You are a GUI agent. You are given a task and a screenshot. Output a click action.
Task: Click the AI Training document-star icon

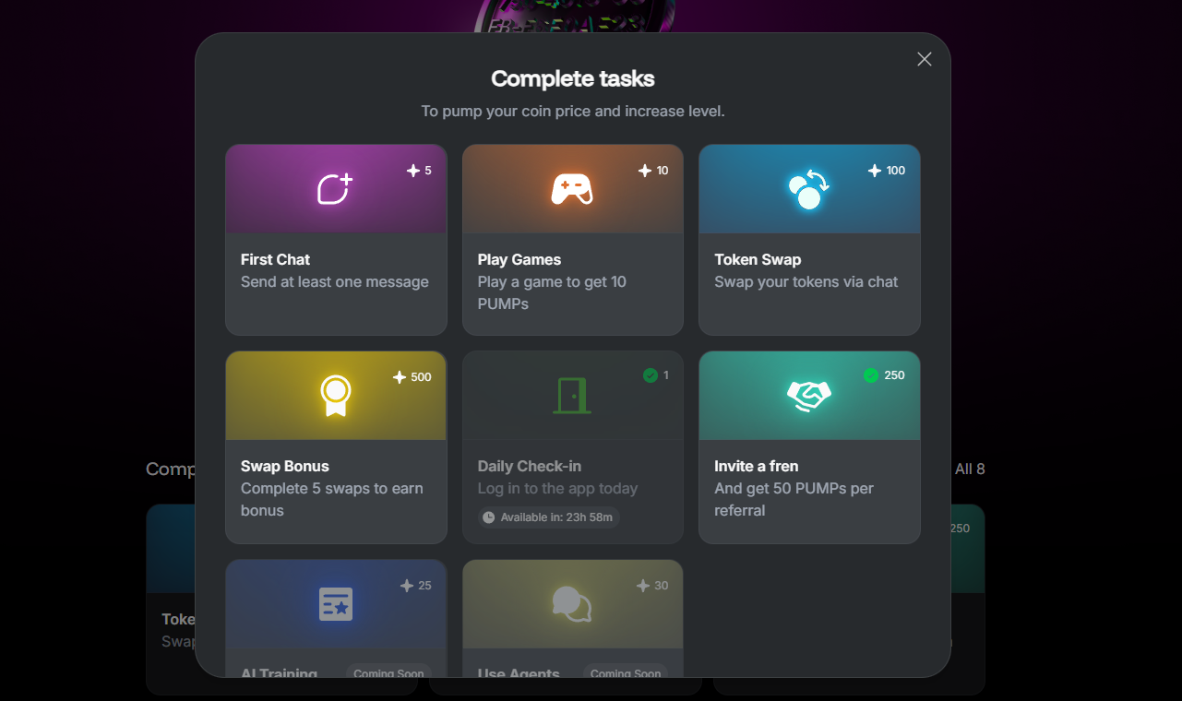click(335, 604)
